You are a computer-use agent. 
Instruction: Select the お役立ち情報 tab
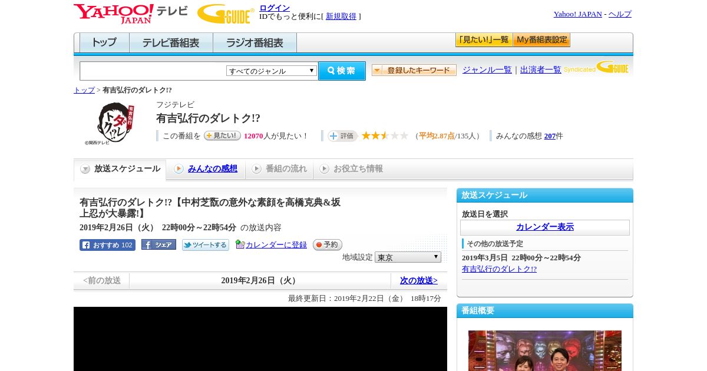point(351,169)
